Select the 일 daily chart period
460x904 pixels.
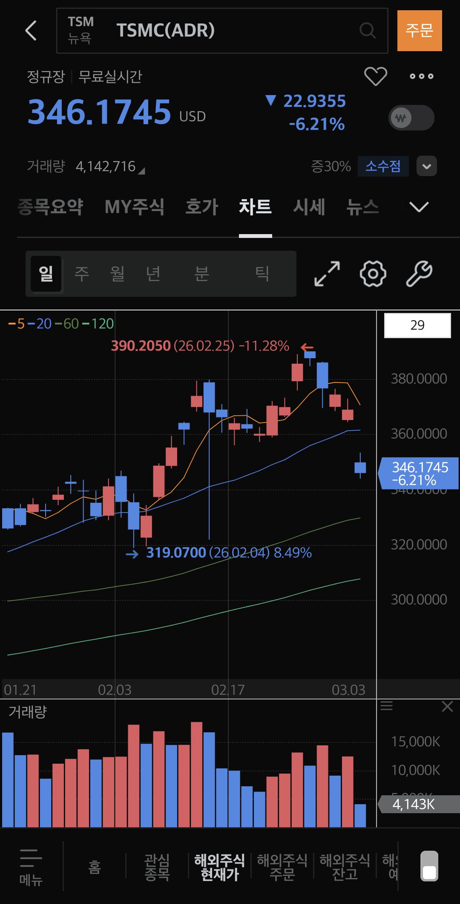[46, 274]
